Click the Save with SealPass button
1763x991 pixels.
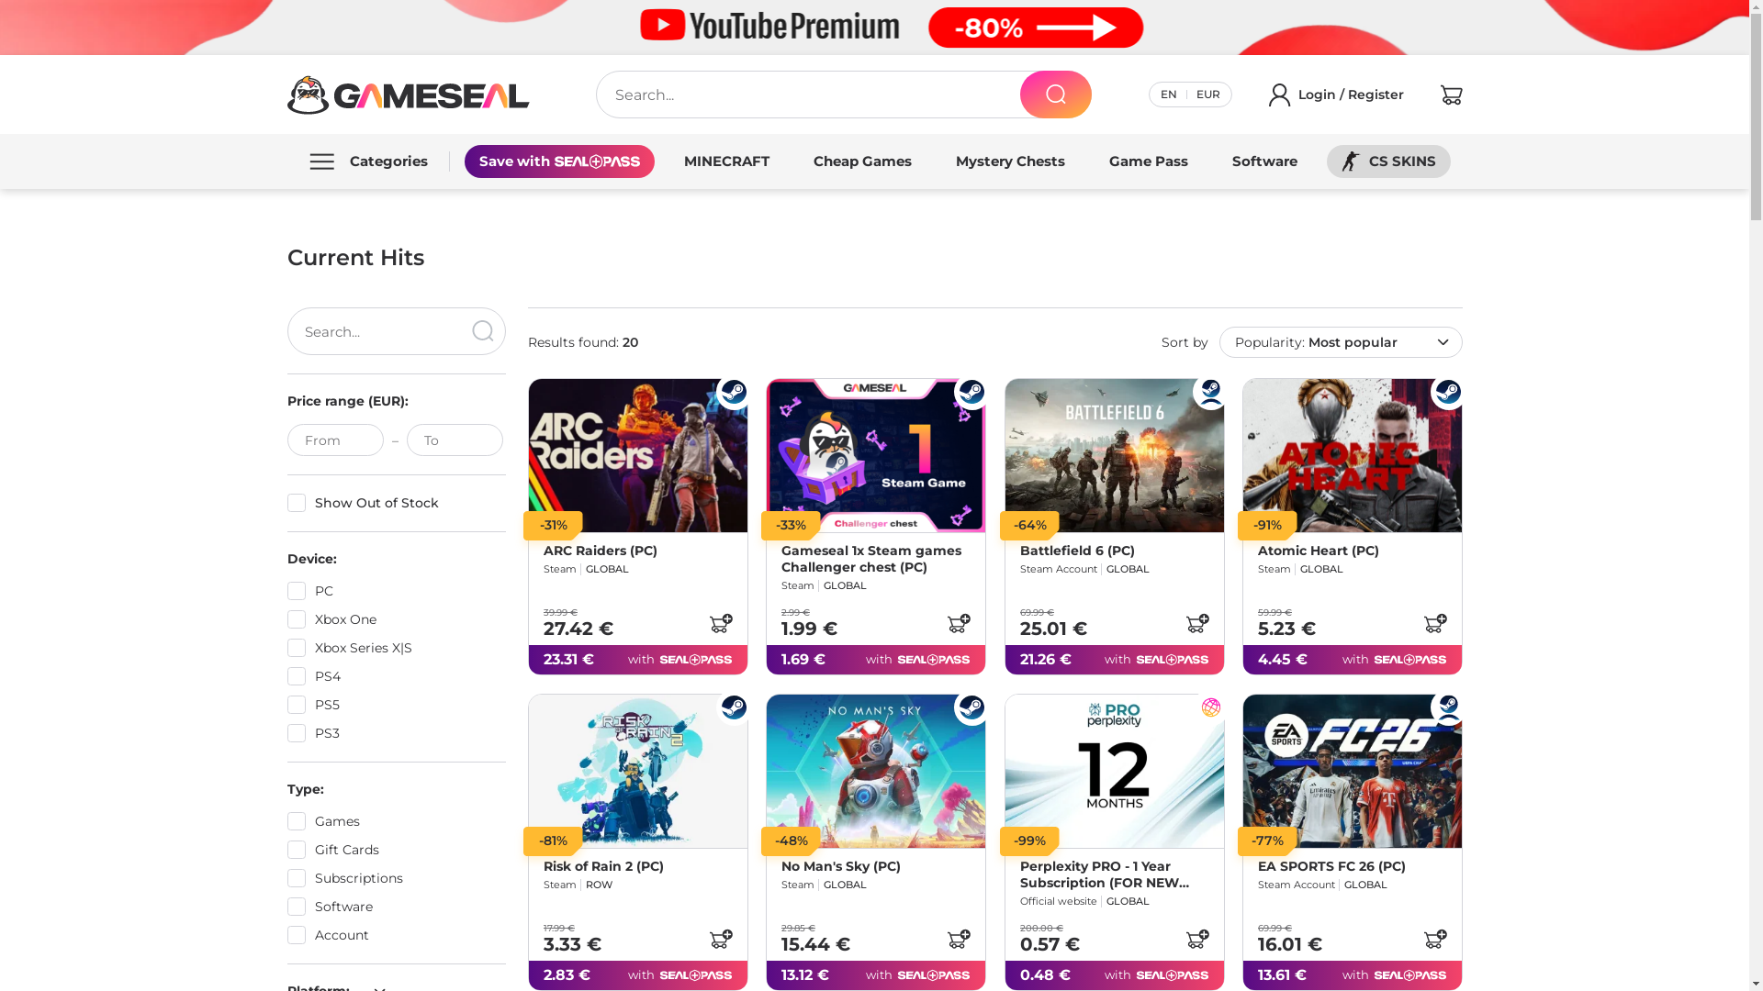point(559,161)
